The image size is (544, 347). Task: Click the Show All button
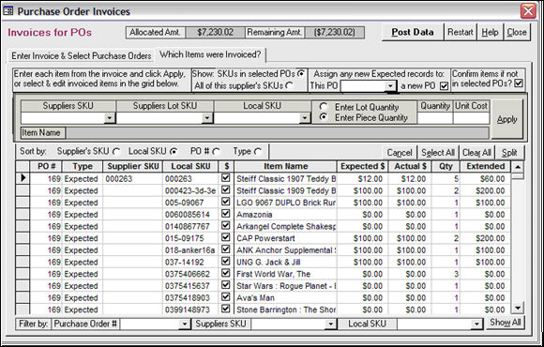tap(505, 323)
